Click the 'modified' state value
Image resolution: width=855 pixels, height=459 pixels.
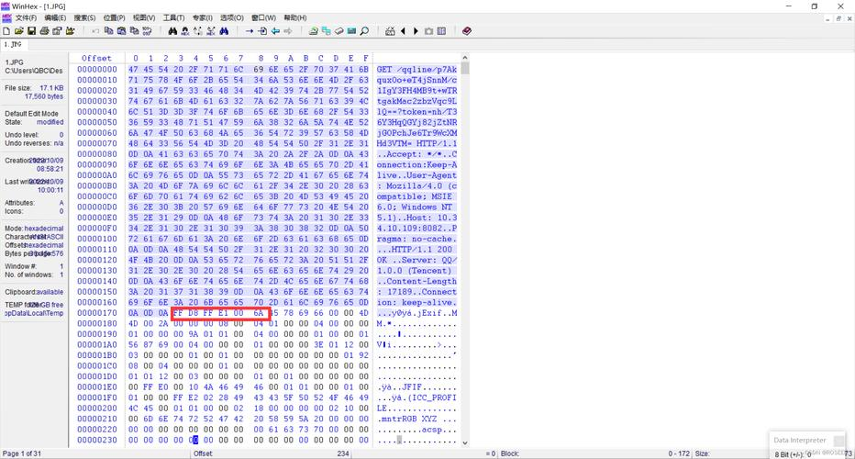pos(50,122)
